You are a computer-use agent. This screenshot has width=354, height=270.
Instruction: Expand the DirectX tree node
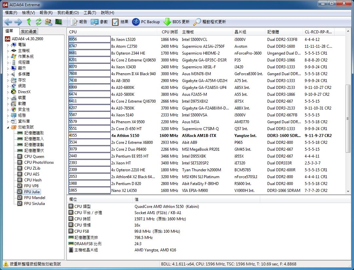point(8,92)
